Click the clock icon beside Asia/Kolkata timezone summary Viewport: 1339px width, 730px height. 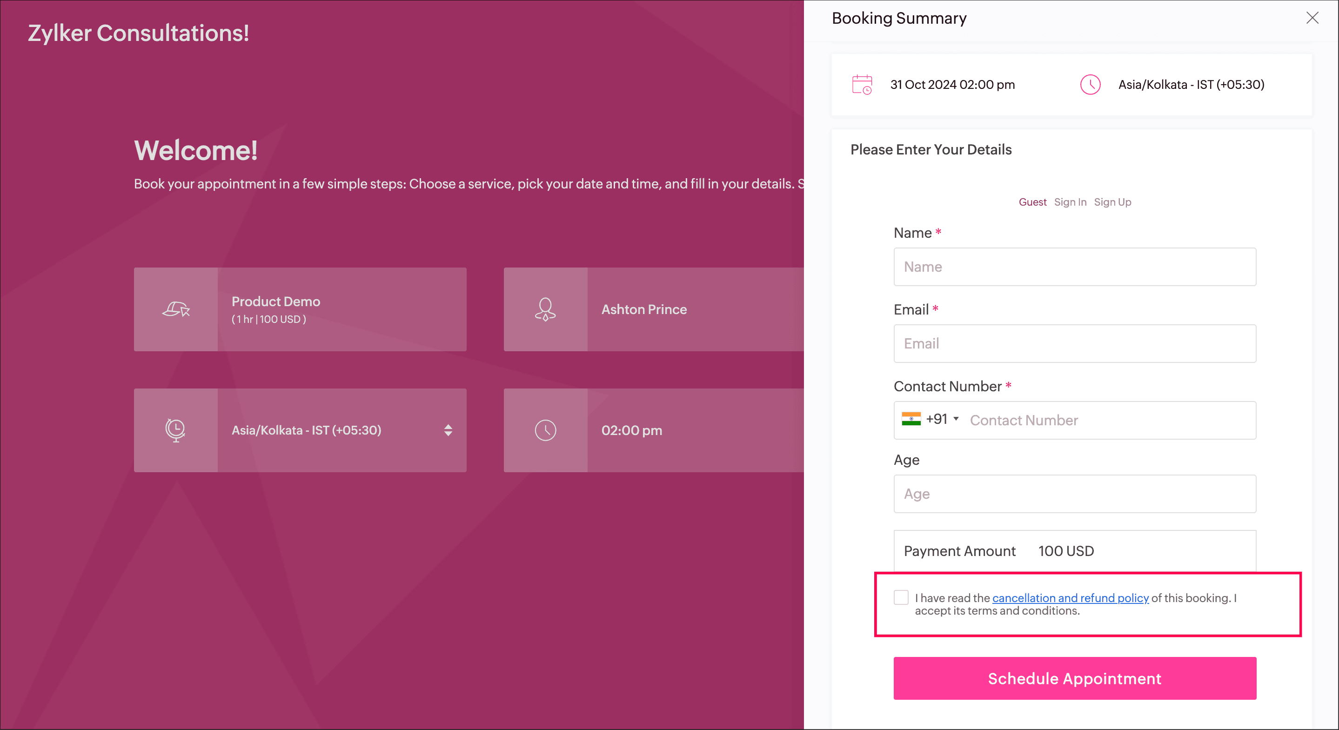pyautogui.click(x=1090, y=85)
